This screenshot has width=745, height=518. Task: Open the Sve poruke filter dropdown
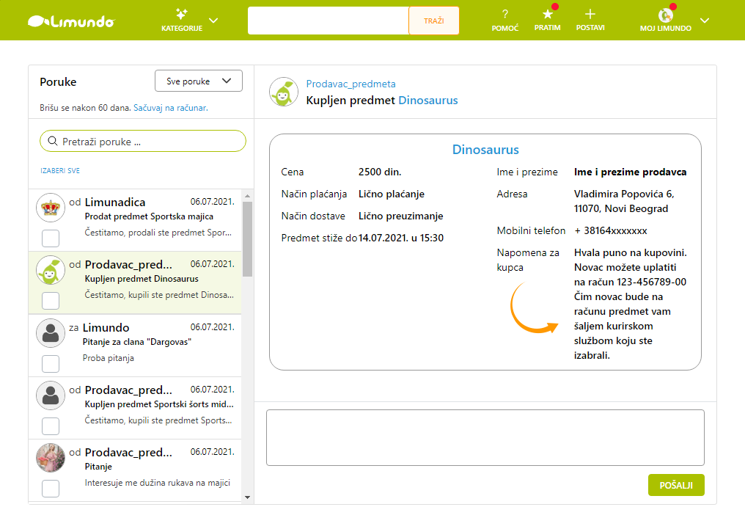(x=199, y=81)
